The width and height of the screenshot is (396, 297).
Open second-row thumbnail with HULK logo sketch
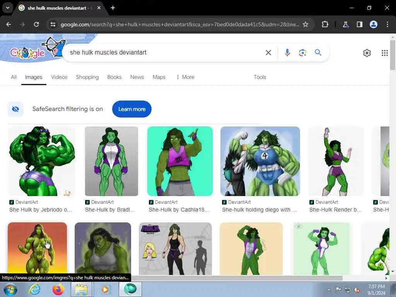(175, 249)
